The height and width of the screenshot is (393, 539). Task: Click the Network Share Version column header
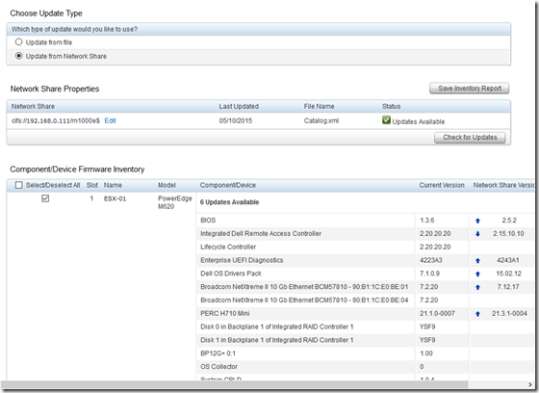pos(504,185)
